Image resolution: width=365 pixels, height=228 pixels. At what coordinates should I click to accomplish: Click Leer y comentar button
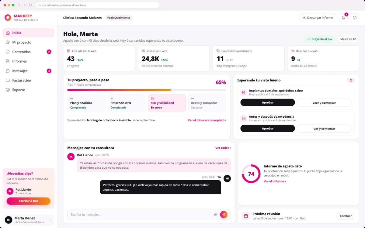[x=324, y=102]
